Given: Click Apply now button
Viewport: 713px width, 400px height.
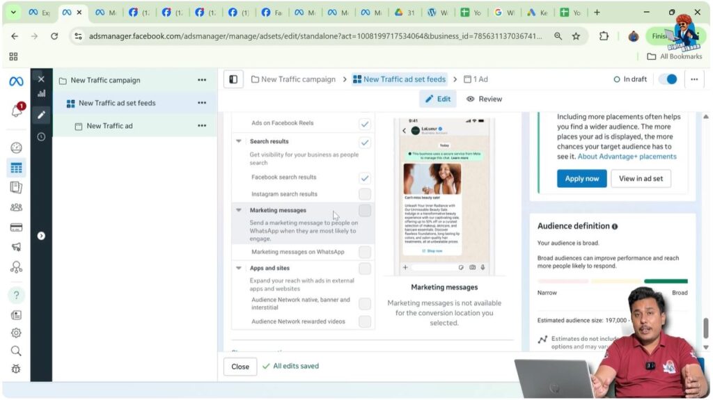Looking at the screenshot, I should [581, 179].
